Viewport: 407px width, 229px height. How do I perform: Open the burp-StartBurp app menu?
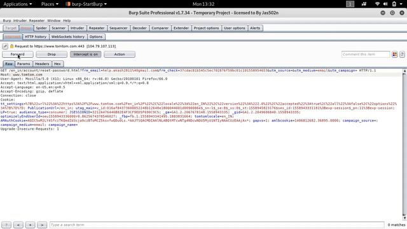(86, 4)
